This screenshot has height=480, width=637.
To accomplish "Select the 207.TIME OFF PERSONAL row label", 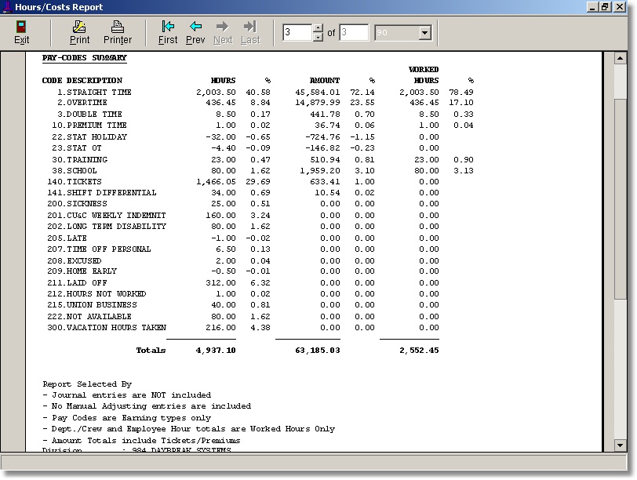I will point(99,249).
